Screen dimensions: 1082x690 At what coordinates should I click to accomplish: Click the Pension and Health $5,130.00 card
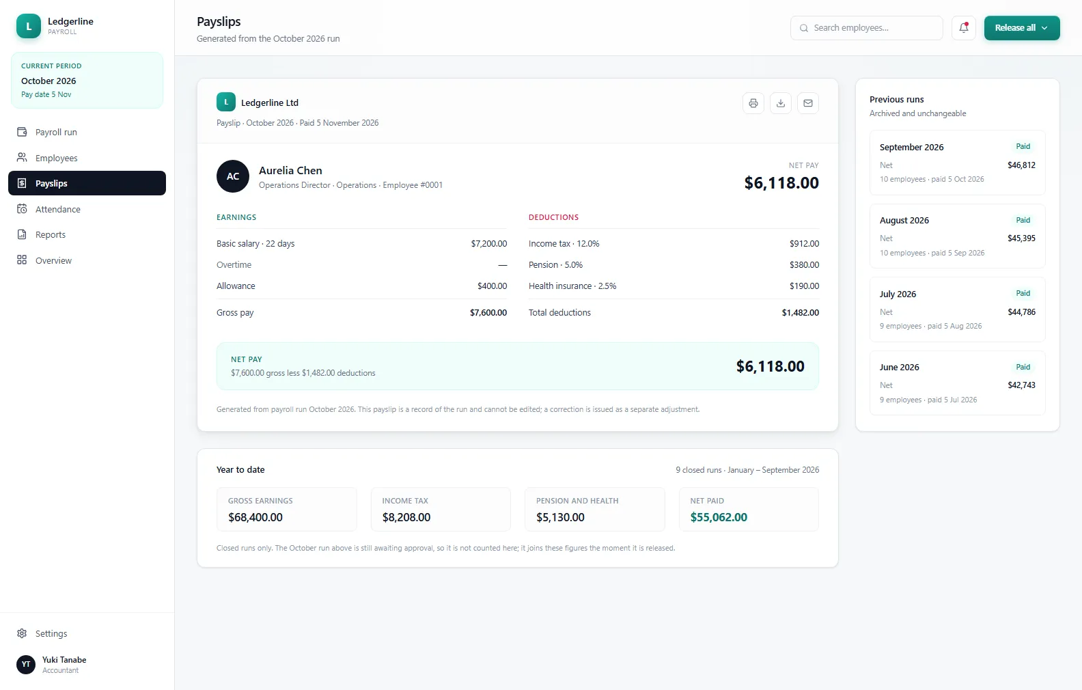tap(595, 509)
